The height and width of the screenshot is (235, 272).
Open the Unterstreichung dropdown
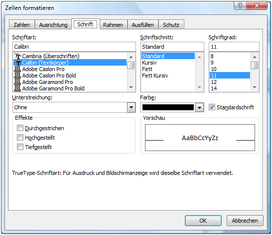(x=131, y=107)
